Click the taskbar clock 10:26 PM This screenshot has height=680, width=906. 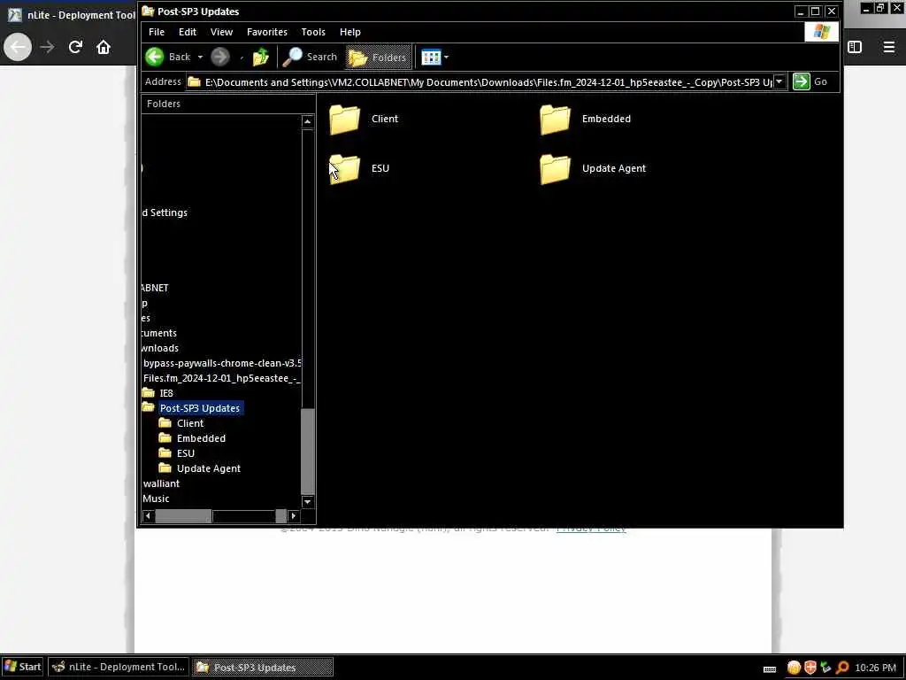point(875,668)
